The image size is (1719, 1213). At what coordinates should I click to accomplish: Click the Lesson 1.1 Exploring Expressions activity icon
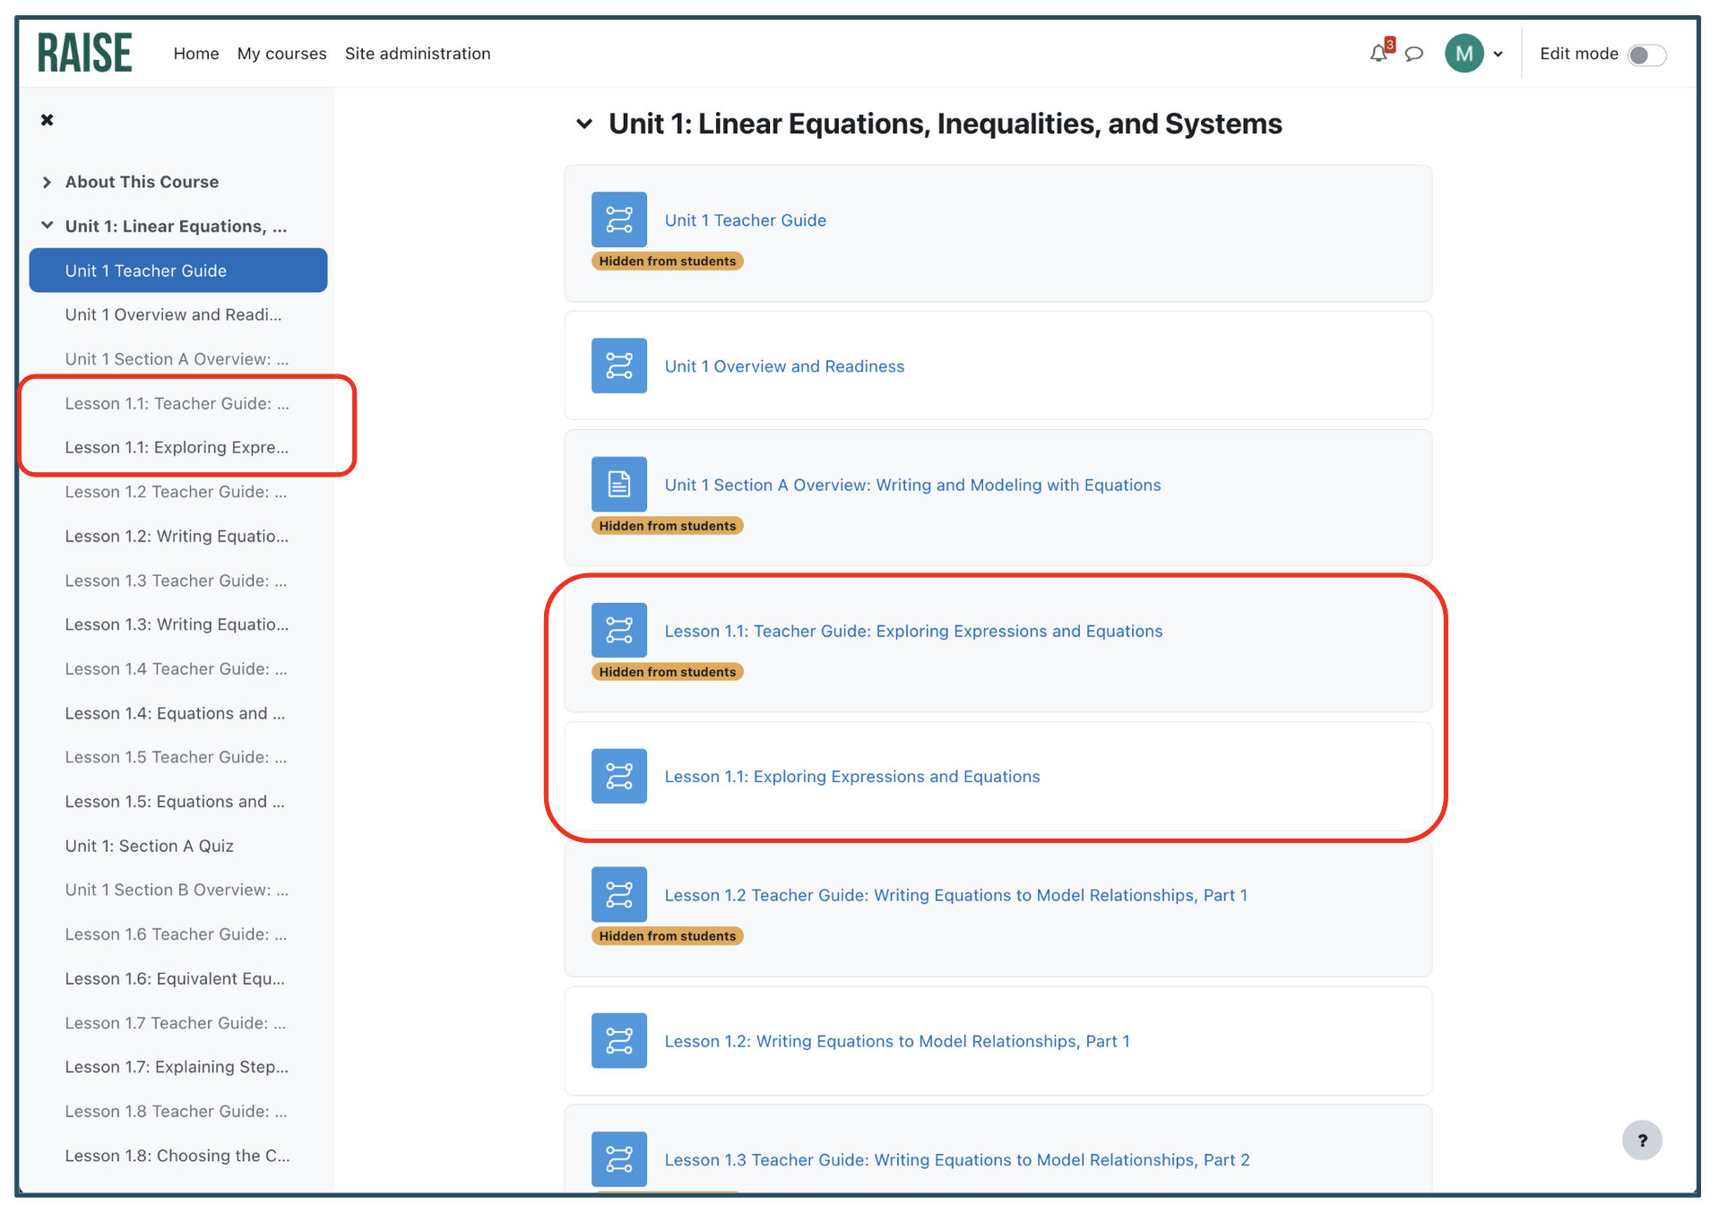(x=618, y=776)
